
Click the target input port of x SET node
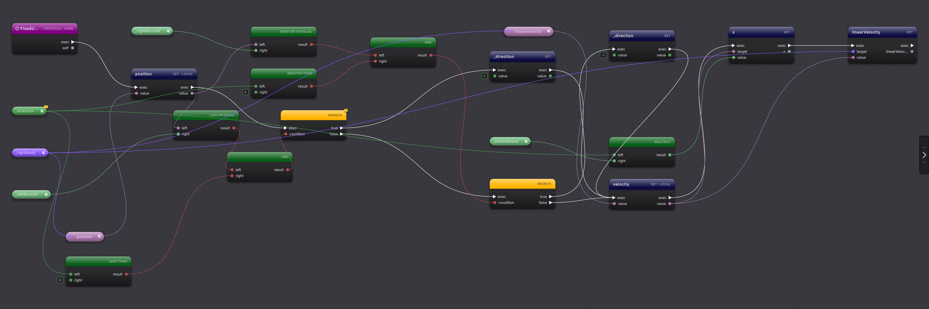coord(734,52)
